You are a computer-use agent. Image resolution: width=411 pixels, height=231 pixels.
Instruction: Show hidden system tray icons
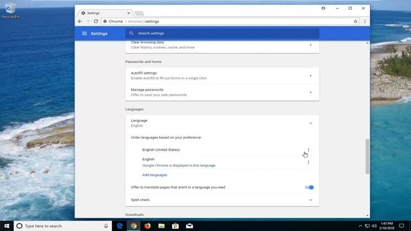pyautogui.click(x=360, y=226)
